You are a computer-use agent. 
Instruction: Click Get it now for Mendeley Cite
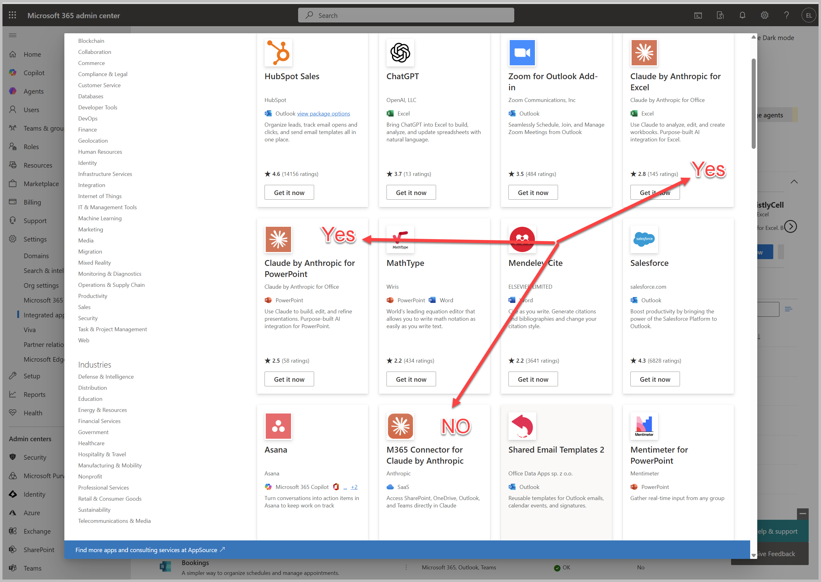[533, 379]
